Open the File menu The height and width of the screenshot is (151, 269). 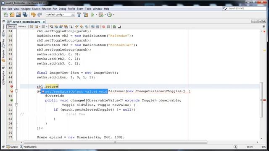coord(4,9)
